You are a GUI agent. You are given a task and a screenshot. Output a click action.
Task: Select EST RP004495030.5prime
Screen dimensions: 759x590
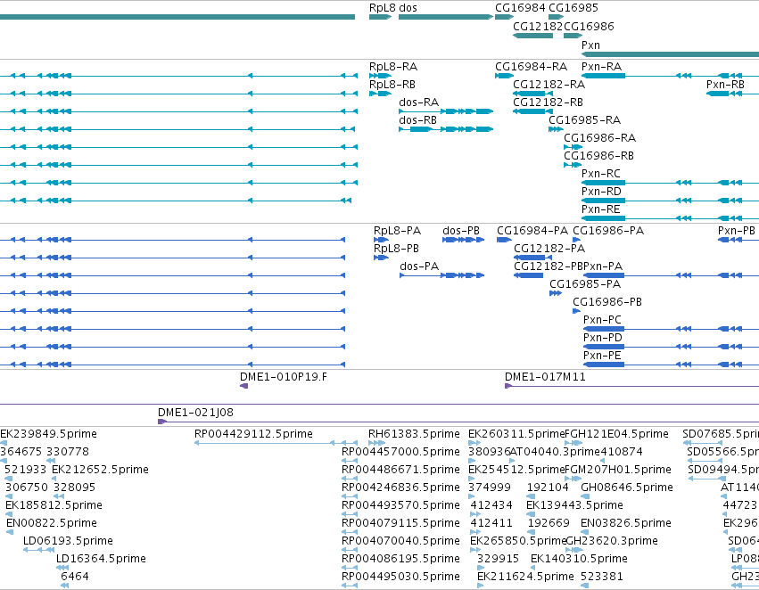pos(400,577)
